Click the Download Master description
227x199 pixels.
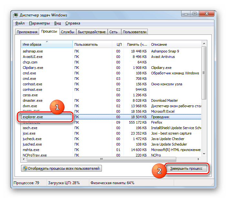165,100
